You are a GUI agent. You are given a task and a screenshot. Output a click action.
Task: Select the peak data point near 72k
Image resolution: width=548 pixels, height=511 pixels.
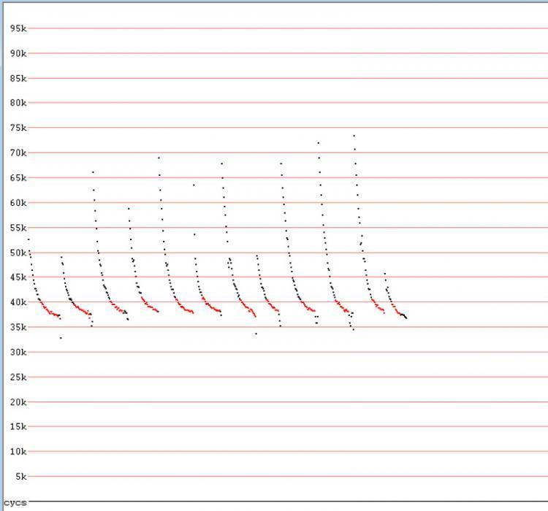coord(318,143)
